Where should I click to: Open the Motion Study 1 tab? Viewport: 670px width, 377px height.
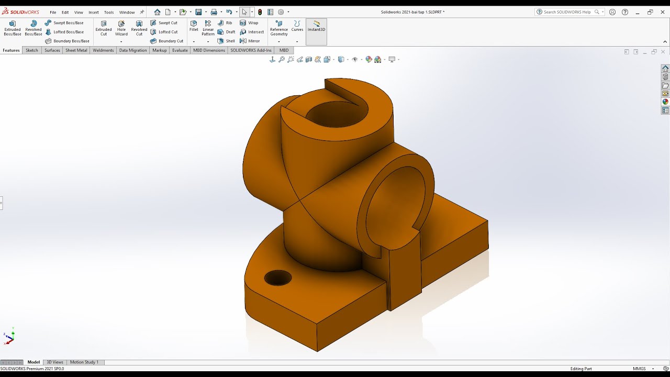tap(84, 362)
